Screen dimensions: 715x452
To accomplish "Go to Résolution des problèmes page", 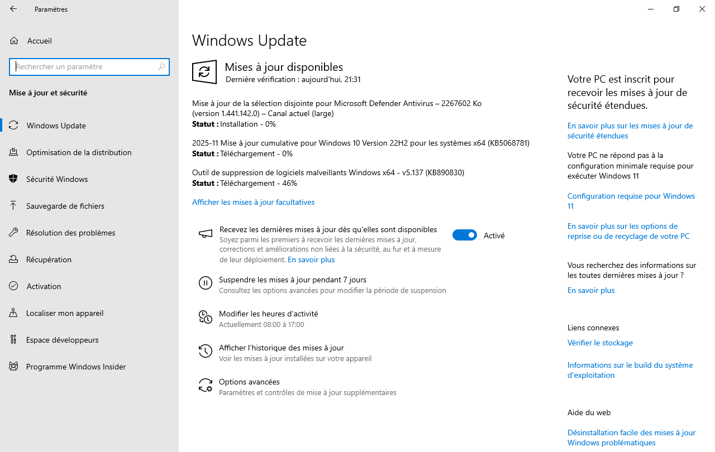I will pos(71,233).
